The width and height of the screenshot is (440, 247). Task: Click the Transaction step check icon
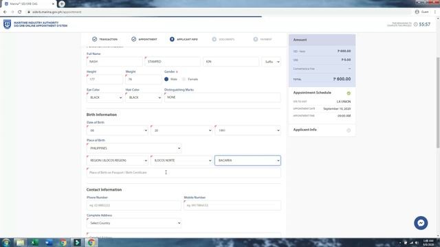95,39
